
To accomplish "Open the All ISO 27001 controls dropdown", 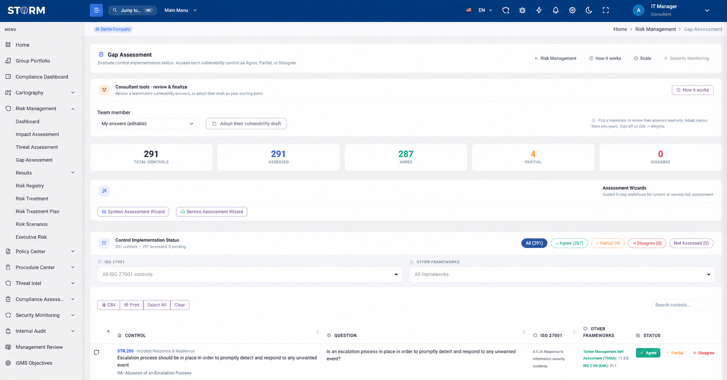I will (250, 274).
